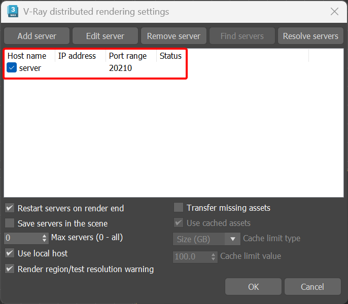
Task: Close the V-Ray distributed rendering settings dialog
Action: [334, 11]
